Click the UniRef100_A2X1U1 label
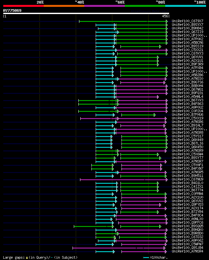Image resolution: width=209 pixels, height=260 pixels. (x=187, y=61)
